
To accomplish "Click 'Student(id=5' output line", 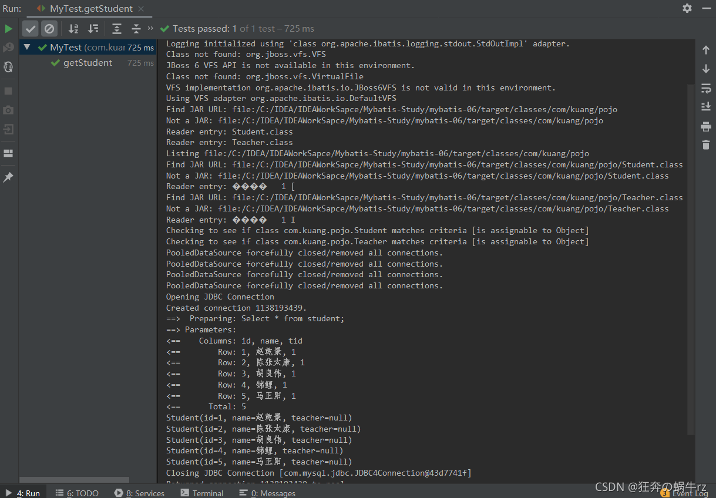I will tap(259, 462).
